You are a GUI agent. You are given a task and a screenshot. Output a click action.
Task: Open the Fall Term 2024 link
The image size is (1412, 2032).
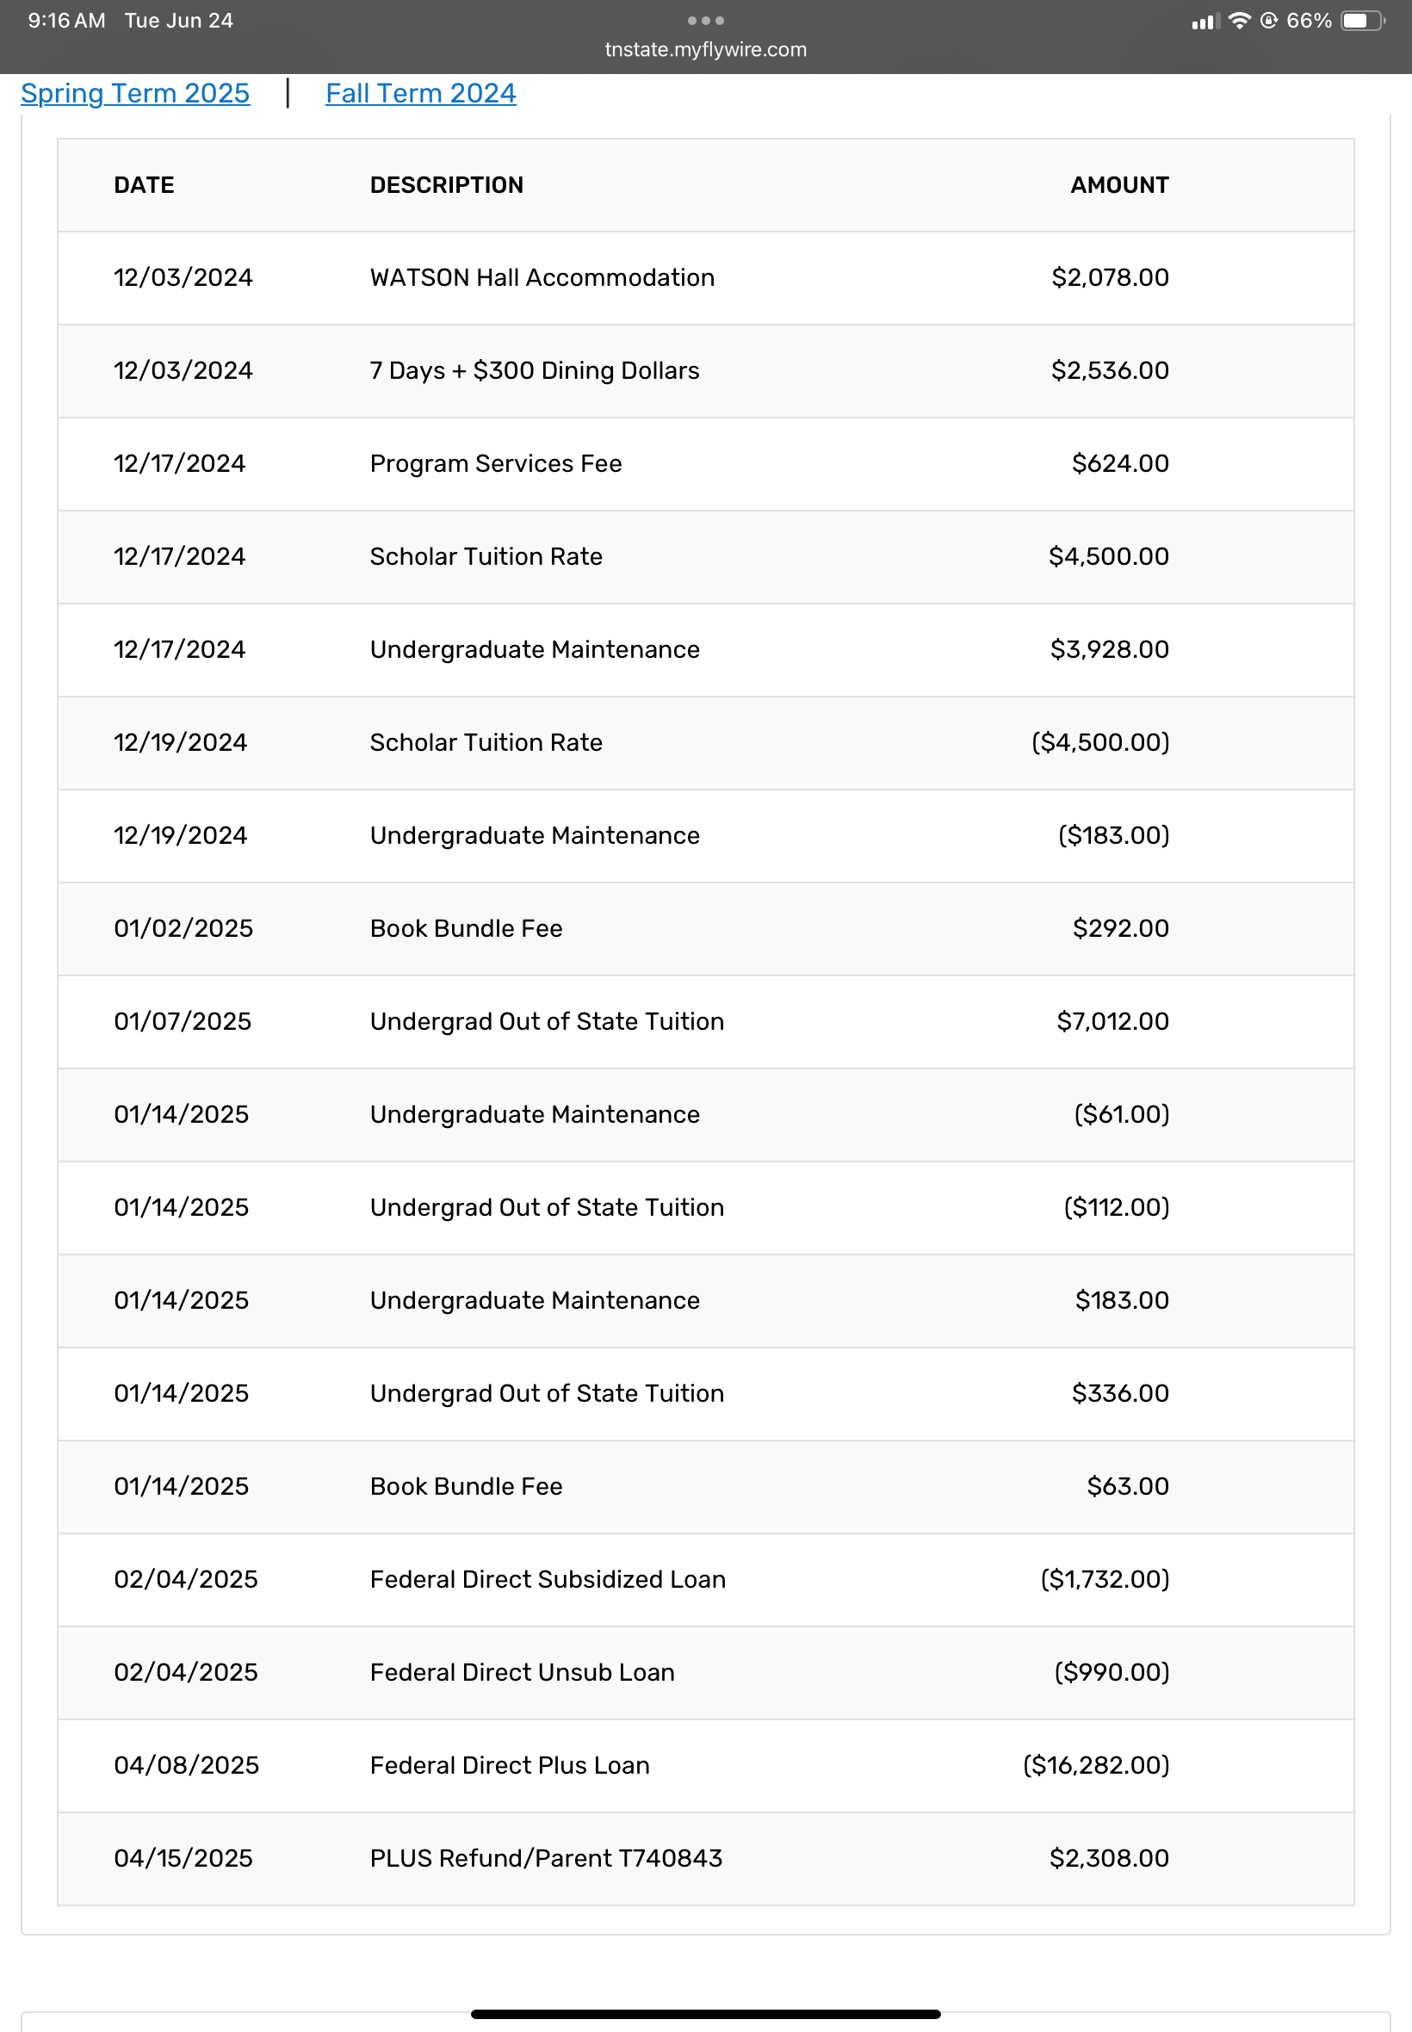pos(420,93)
